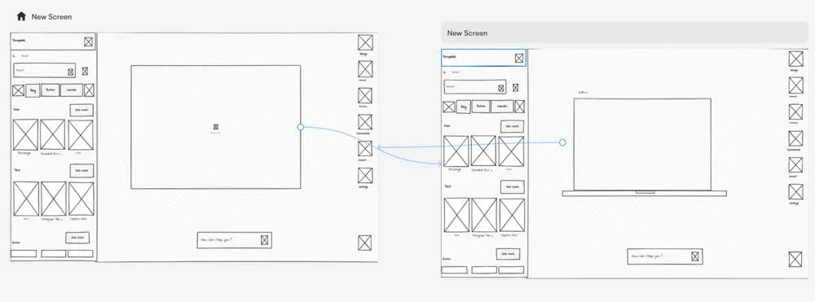Select the Button tab in left wireframe panel
This screenshot has width=815, height=302.
(50, 90)
